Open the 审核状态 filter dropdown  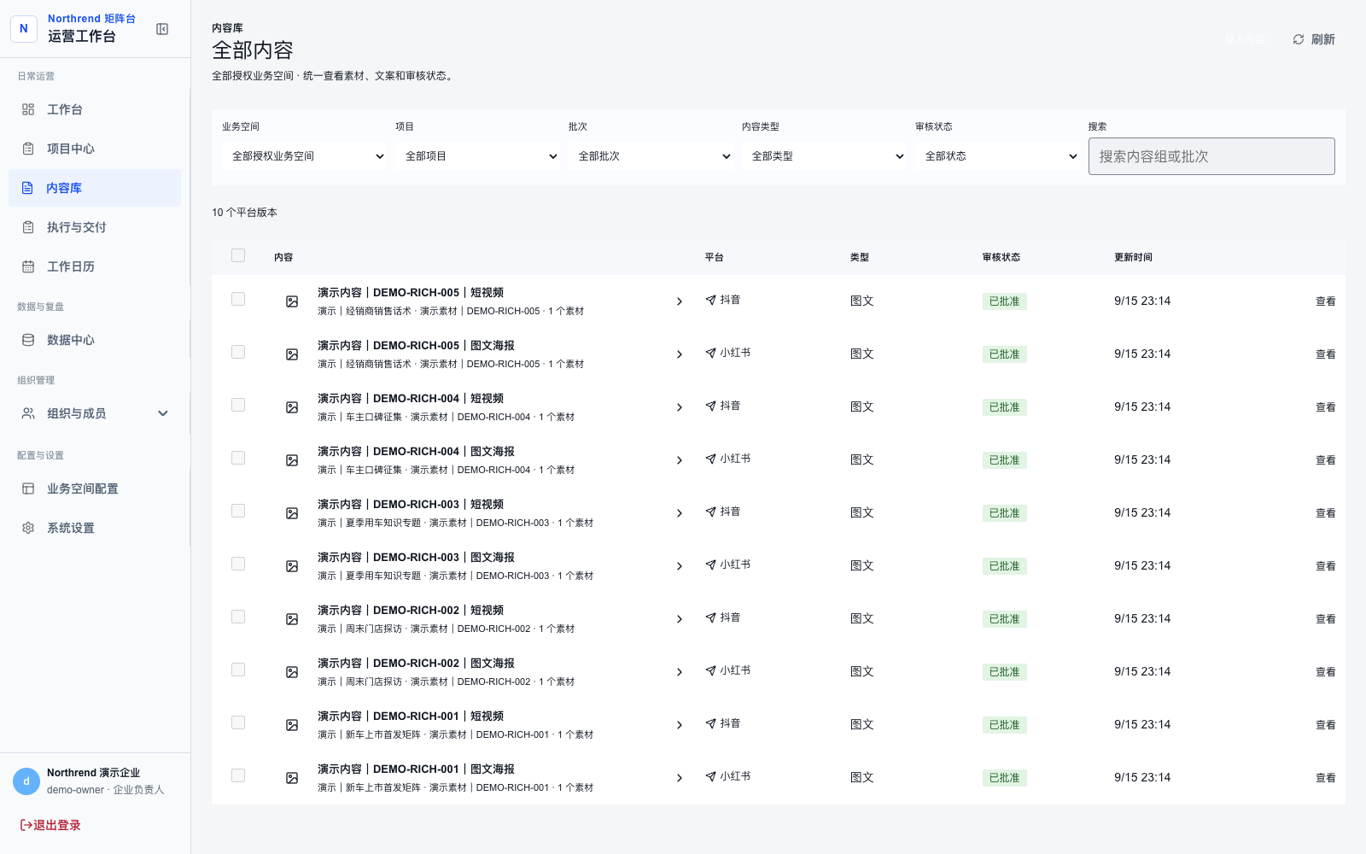coord(999,156)
